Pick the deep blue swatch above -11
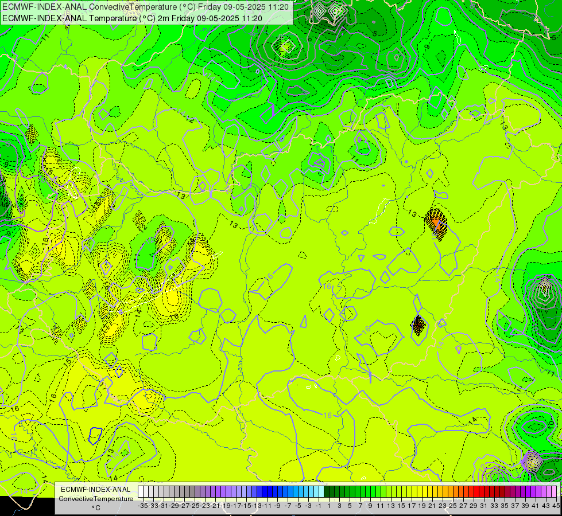The height and width of the screenshot is (516, 562). tap(265, 492)
